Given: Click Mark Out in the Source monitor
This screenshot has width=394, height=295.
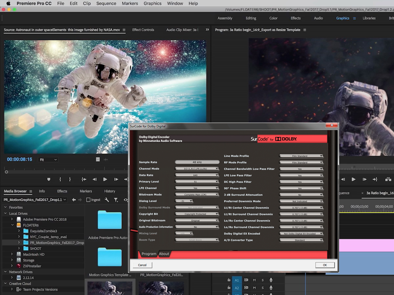Looking at the screenshot, I should click(70, 179).
